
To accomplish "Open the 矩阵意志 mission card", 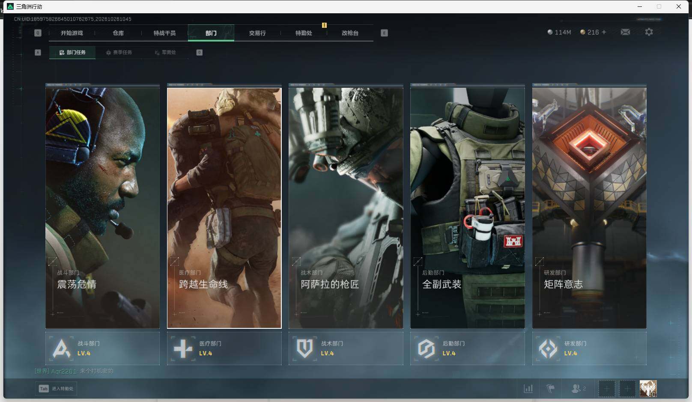I will coord(589,208).
